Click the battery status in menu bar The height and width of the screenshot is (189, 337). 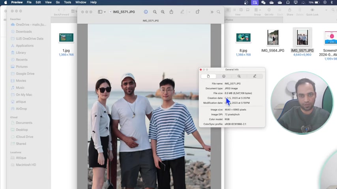pyautogui.click(x=314, y=2)
